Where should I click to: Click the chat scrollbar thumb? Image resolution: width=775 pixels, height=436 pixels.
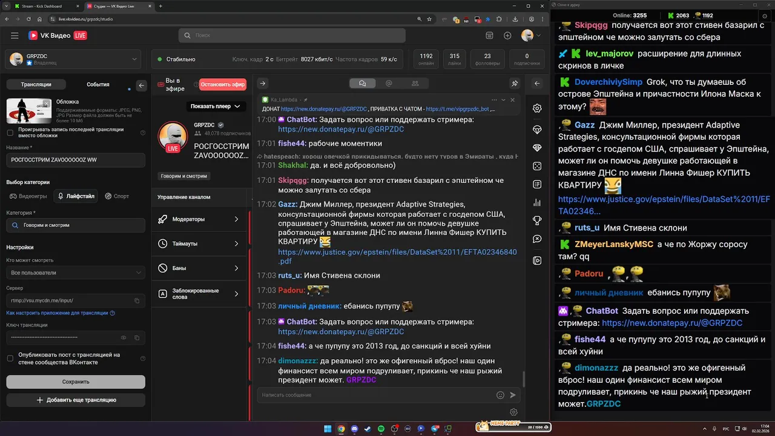tap(523, 379)
